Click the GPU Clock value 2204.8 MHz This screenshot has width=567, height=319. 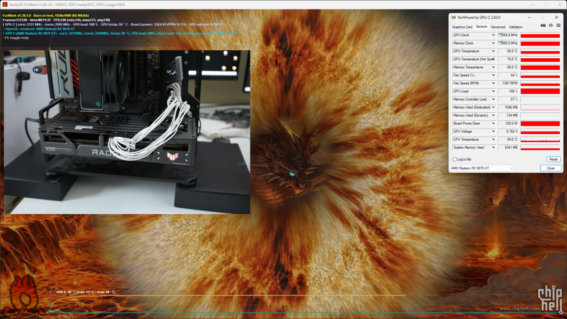[508, 35]
